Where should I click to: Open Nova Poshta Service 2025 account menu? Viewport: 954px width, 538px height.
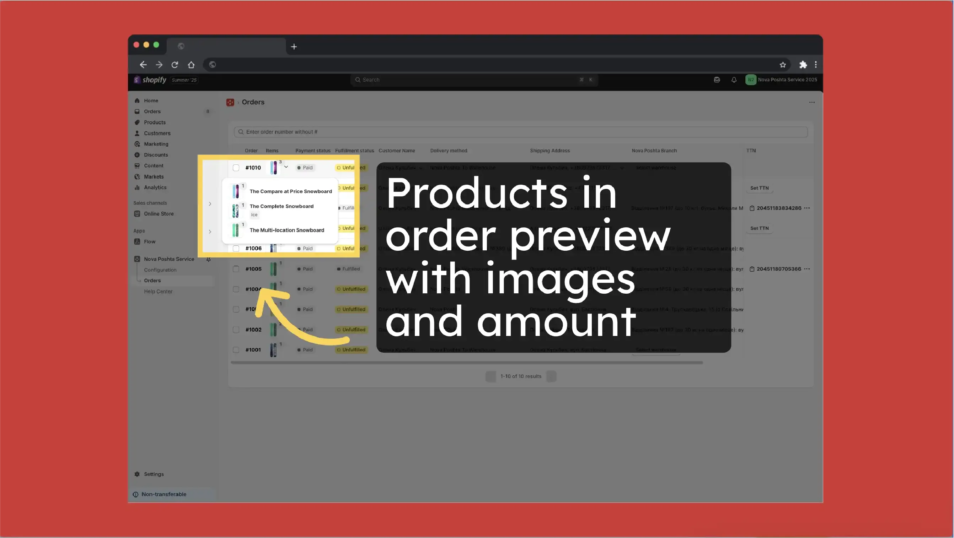781,80
